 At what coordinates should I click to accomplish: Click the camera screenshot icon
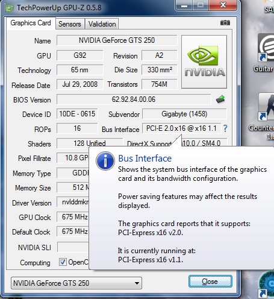225,23
